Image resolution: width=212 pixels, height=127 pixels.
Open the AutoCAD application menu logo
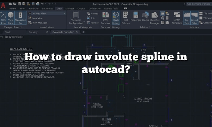click(x=3, y=5)
